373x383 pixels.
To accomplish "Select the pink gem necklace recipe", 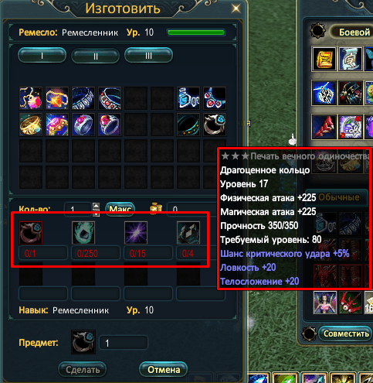I will point(31,98).
